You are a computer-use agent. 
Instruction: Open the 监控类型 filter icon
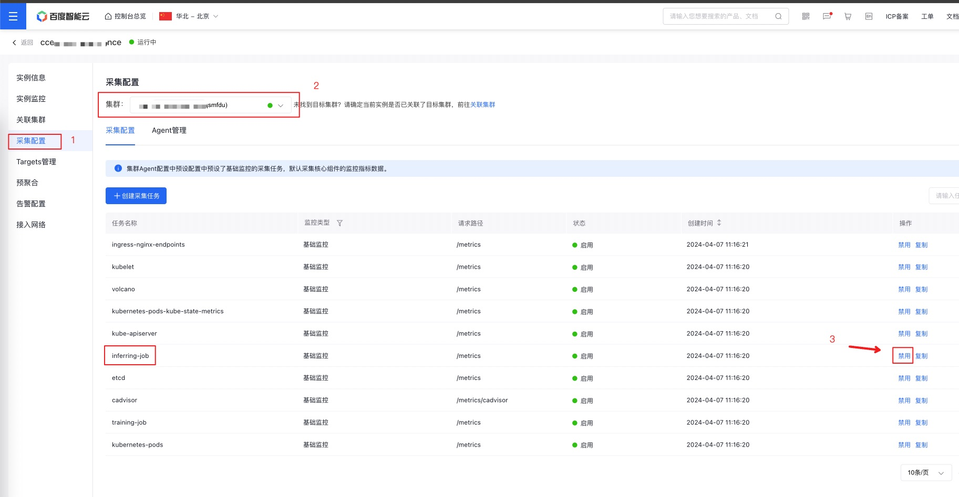pos(339,223)
